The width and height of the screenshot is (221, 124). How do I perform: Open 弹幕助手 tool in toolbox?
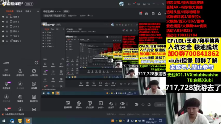pyautogui.click(x=6, y=72)
